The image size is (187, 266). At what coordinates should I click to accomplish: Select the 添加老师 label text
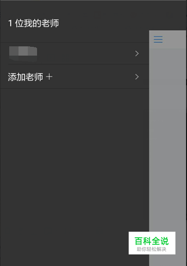tap(25, 77)
